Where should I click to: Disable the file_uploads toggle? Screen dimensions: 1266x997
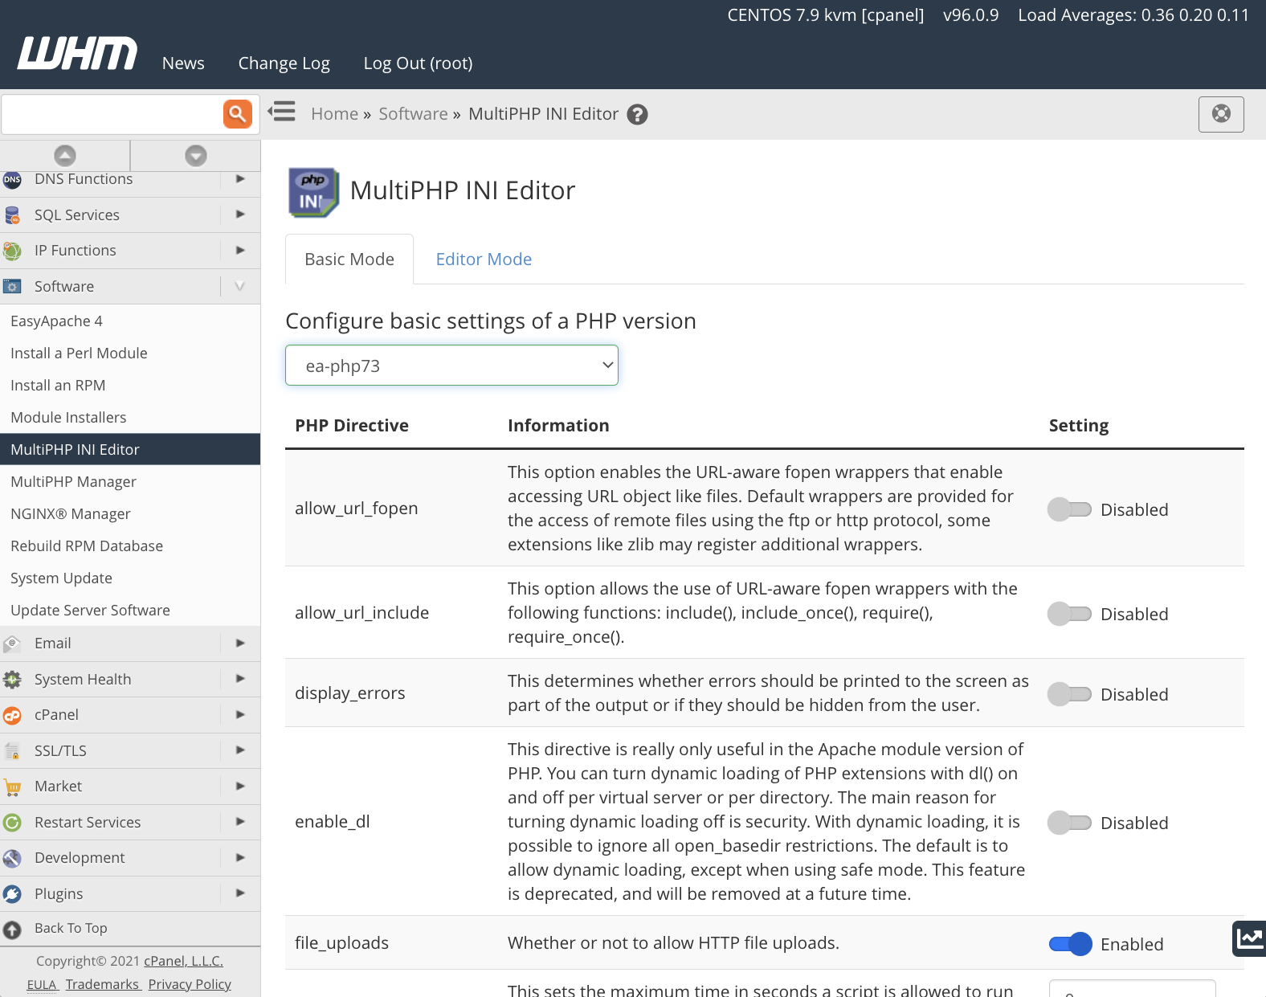(x=1070, y=944)
